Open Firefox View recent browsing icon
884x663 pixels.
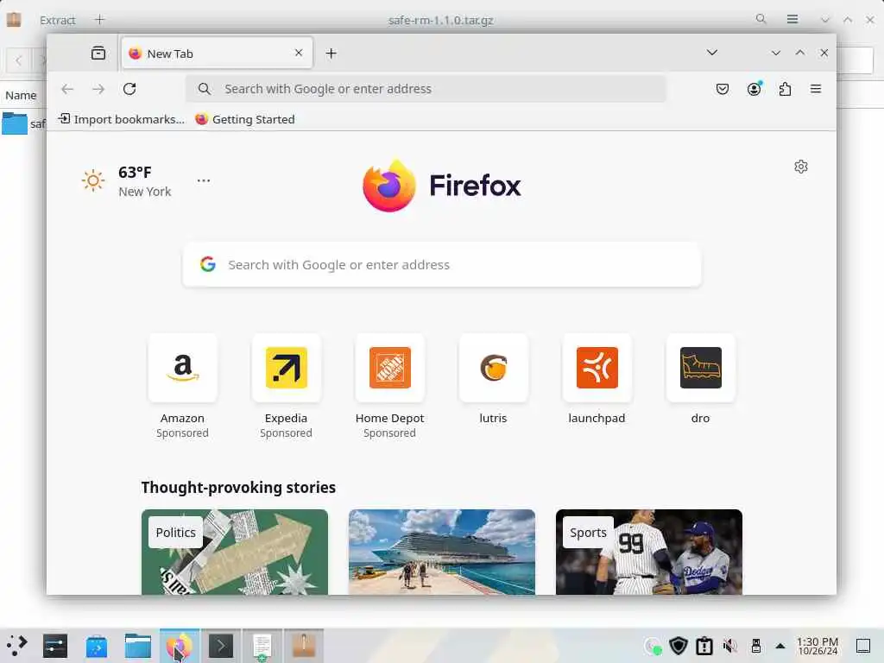coord(98,53)
